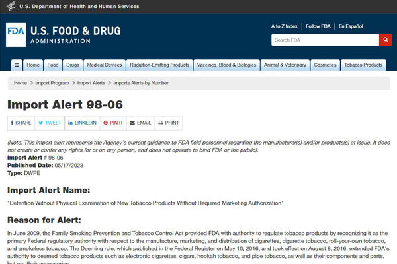Switch to En Español

click(x=351, y=26)
